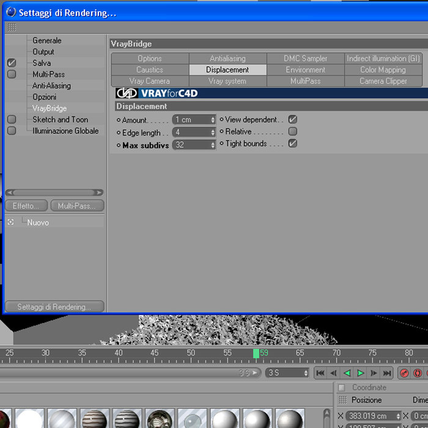Viewport: 428px width, 428px height.
Task: Open the Indirect illumination (GI) tab
Action: point(383,59)
